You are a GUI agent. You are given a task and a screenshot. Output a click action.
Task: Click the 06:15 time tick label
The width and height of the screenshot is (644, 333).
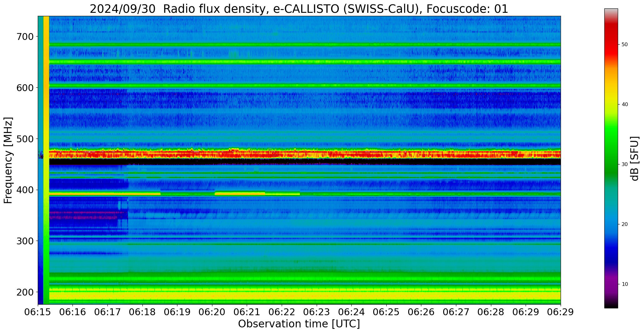click(38, 312)
